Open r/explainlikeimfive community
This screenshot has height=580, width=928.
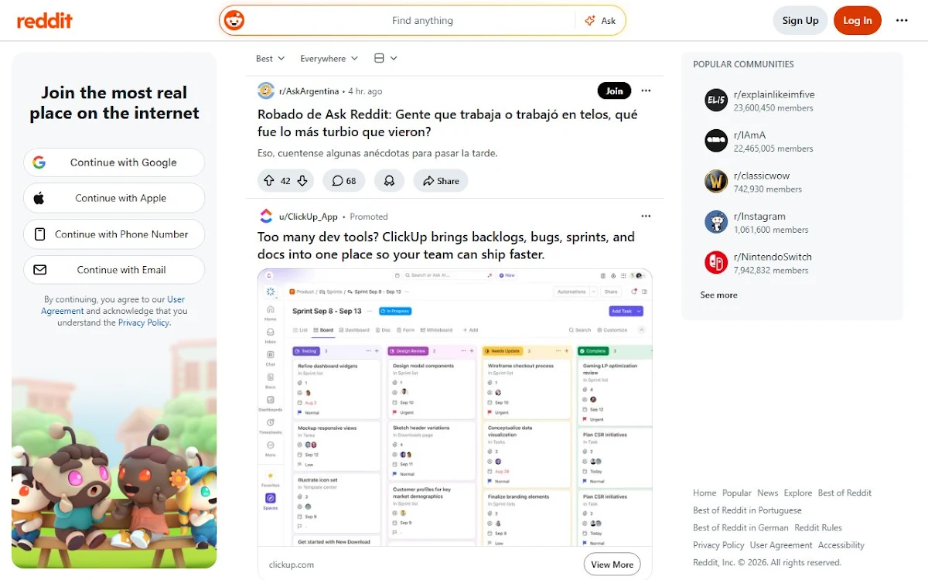click(774, 94)
